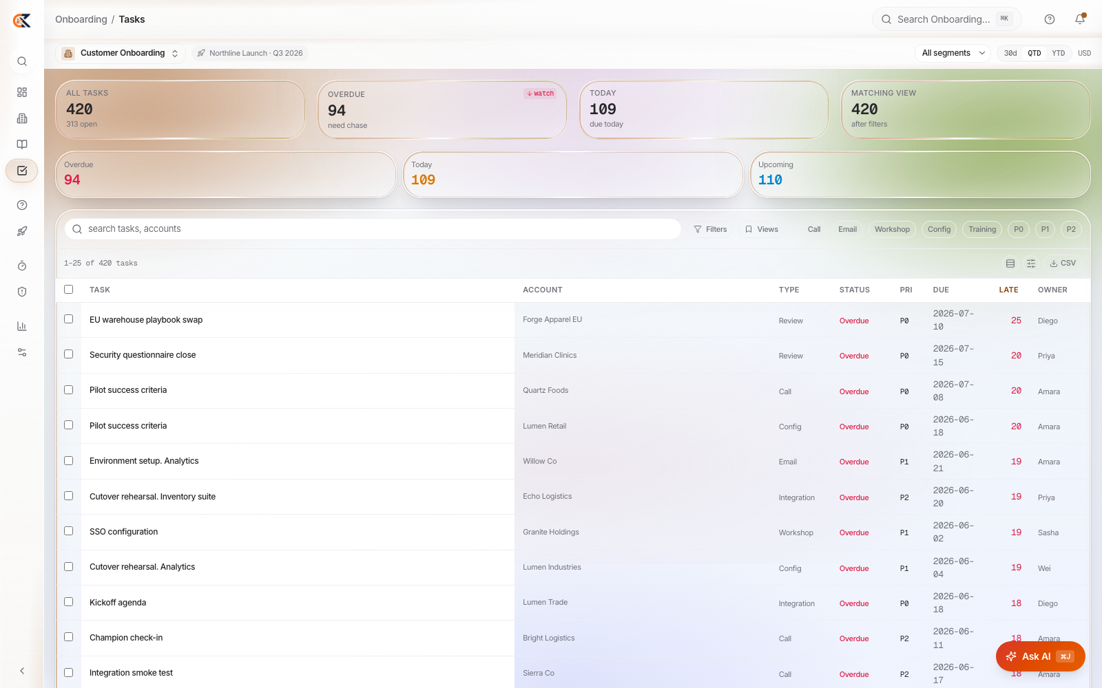Open the ALL TASKS 420 stat card
The width and height of the screenshot is (1102, 688).
pos(180,110)
